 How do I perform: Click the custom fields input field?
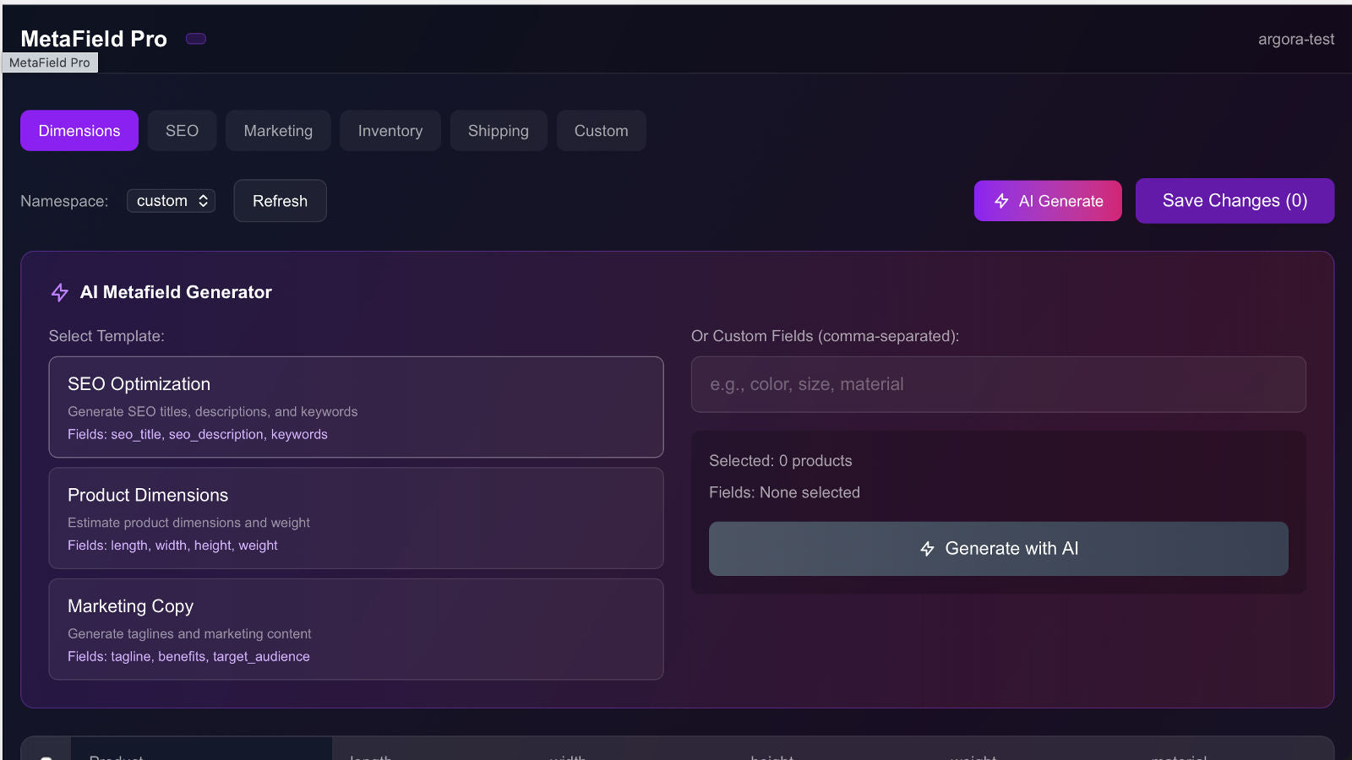(x=998, y=384)
